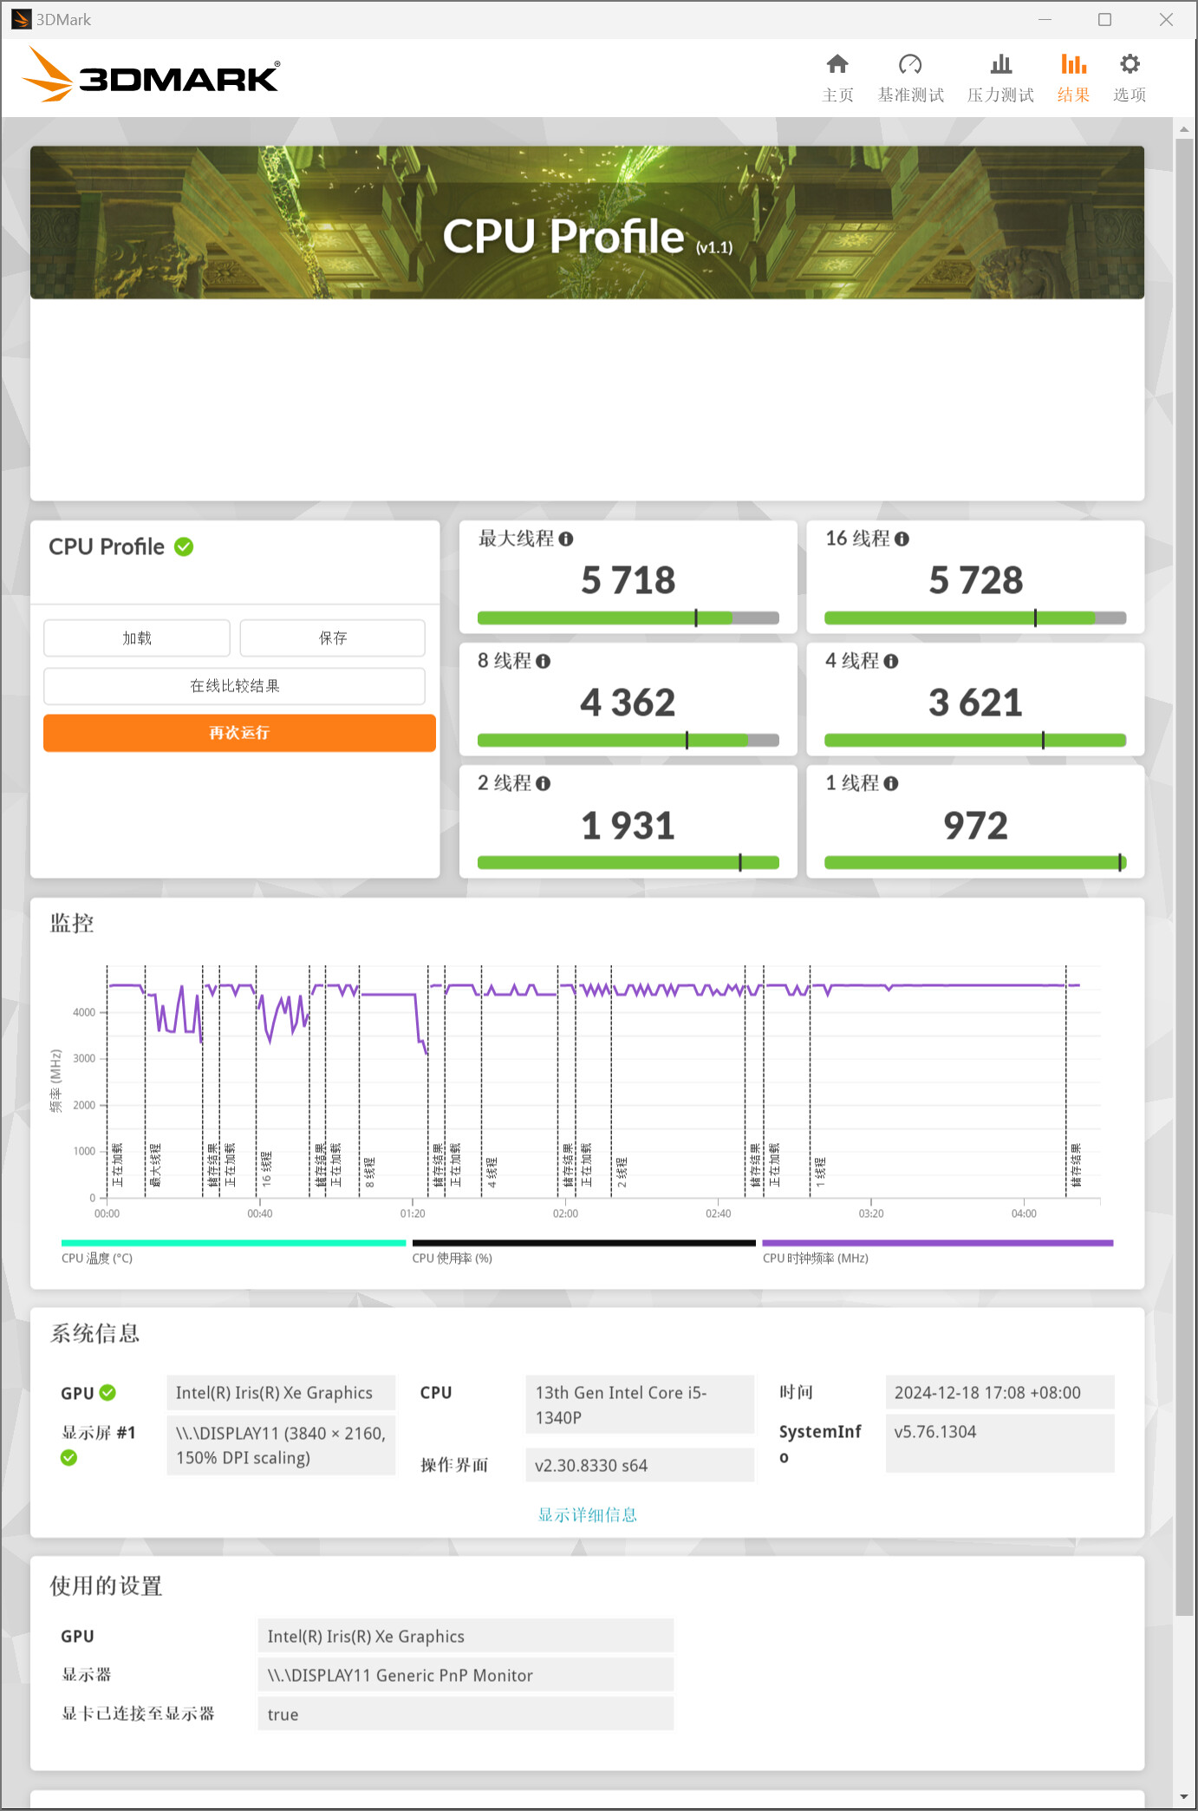Click info icon next to 1 线程

coord(891,784)
